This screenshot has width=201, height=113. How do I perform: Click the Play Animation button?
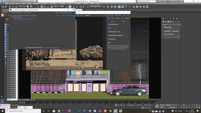pos(184,105)
